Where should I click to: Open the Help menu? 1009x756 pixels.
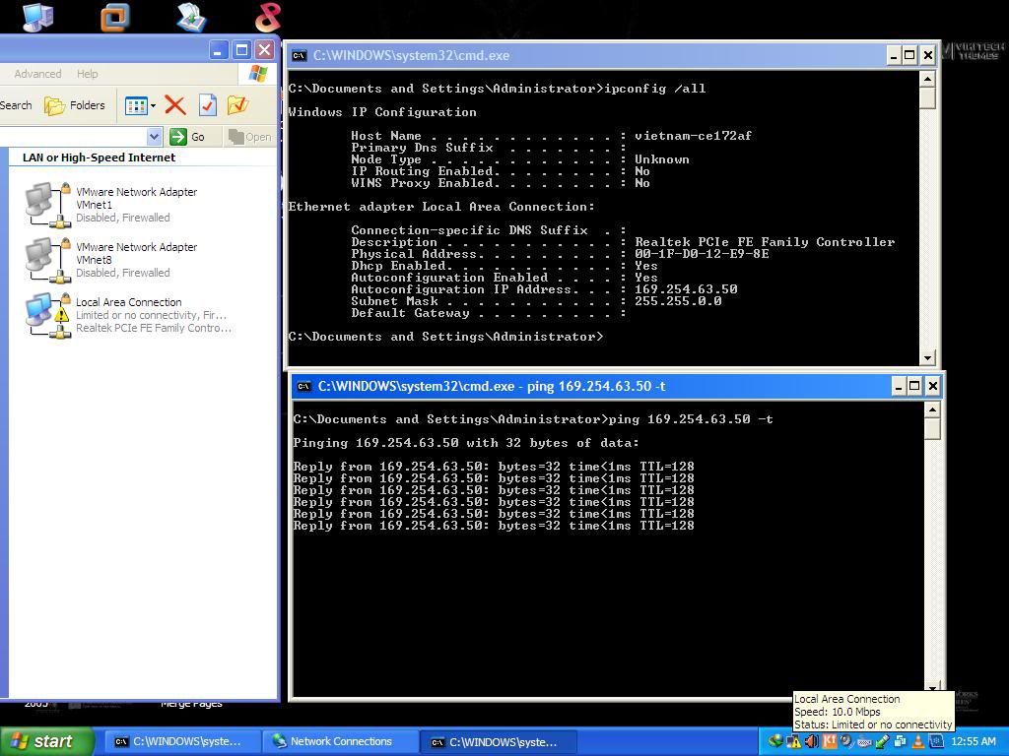tap(88, 74)
